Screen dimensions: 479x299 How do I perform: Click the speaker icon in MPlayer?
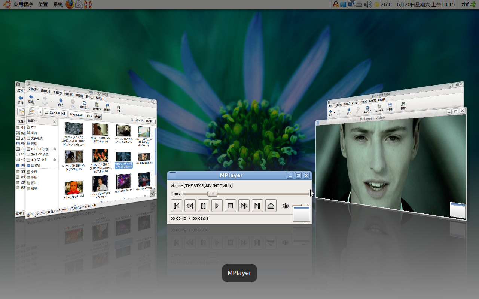point(286,206)
